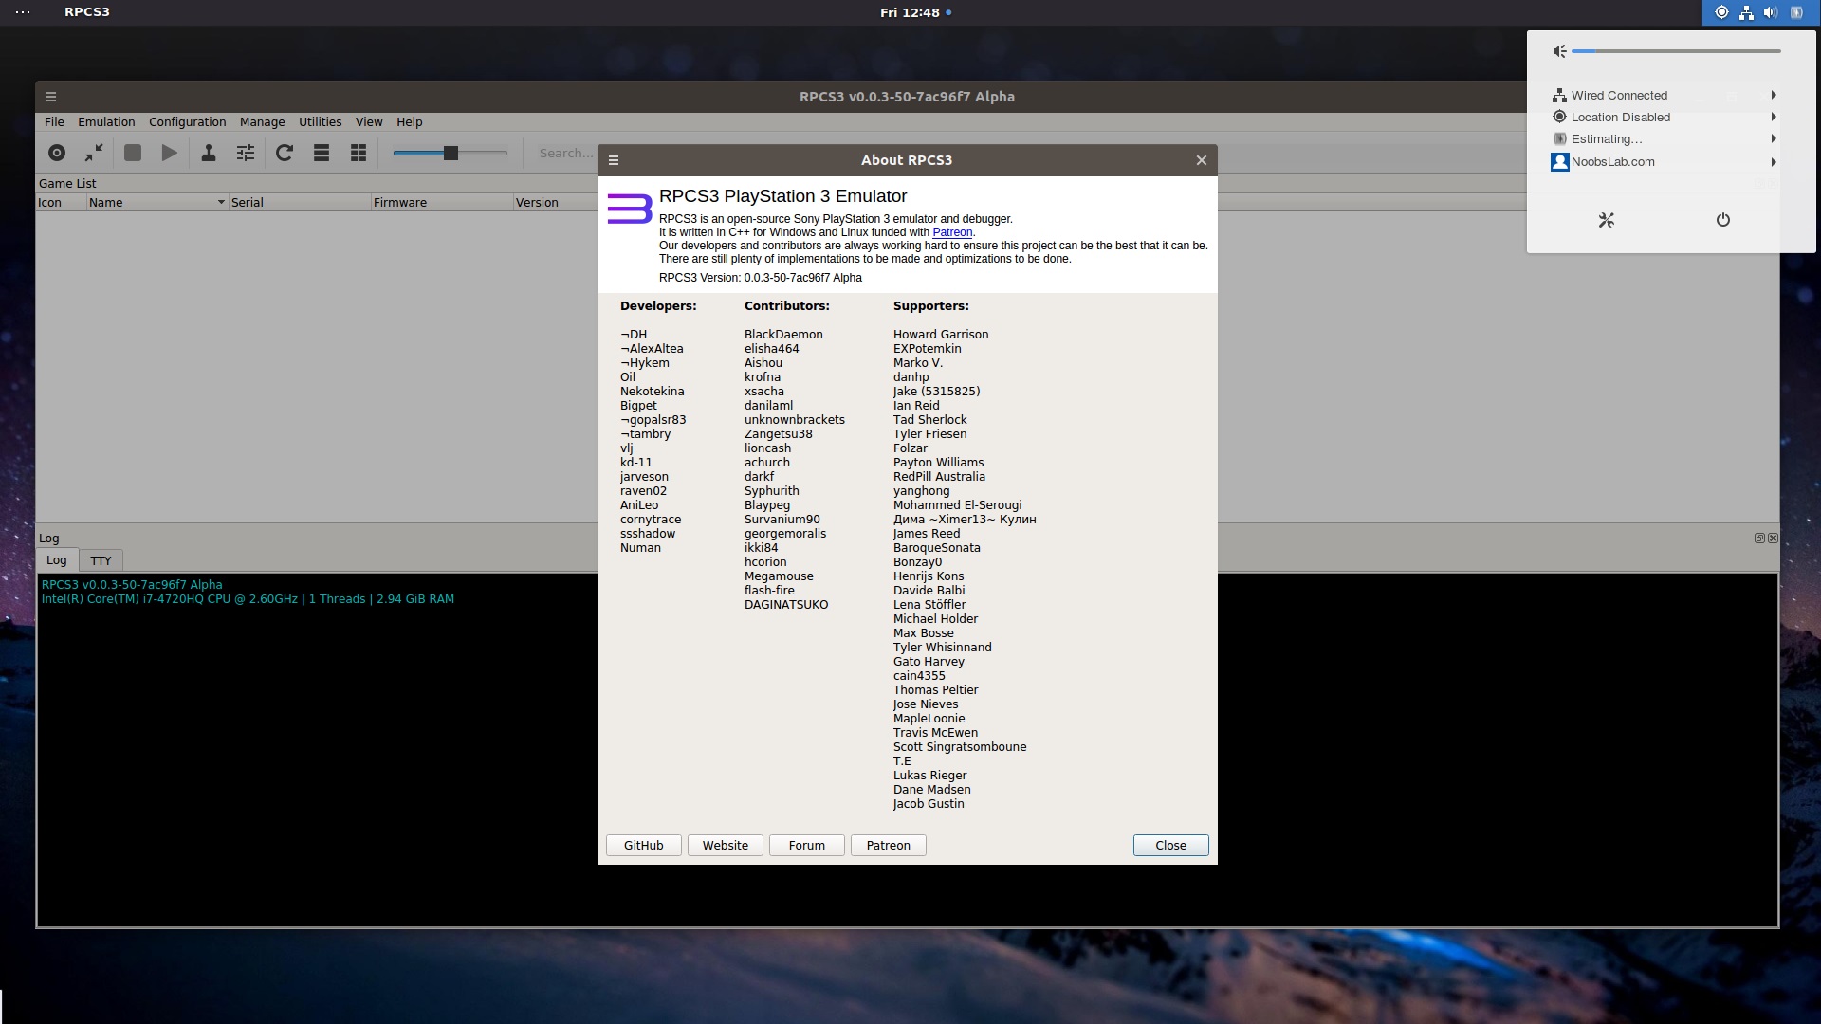Click the Forum button in About dialog
The image size is (1821, 1024).
click(x=807, y=844)
